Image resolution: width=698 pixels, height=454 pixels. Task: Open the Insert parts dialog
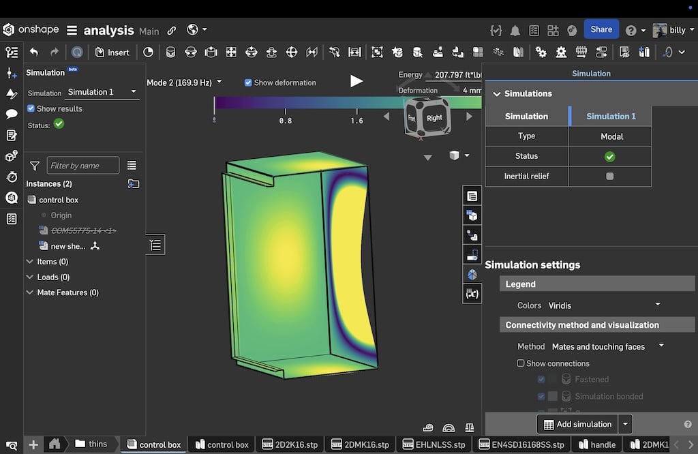pyautogui.click(x=112, y=52)
